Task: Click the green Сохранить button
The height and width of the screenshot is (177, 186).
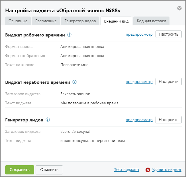Action: click(20, 170)
